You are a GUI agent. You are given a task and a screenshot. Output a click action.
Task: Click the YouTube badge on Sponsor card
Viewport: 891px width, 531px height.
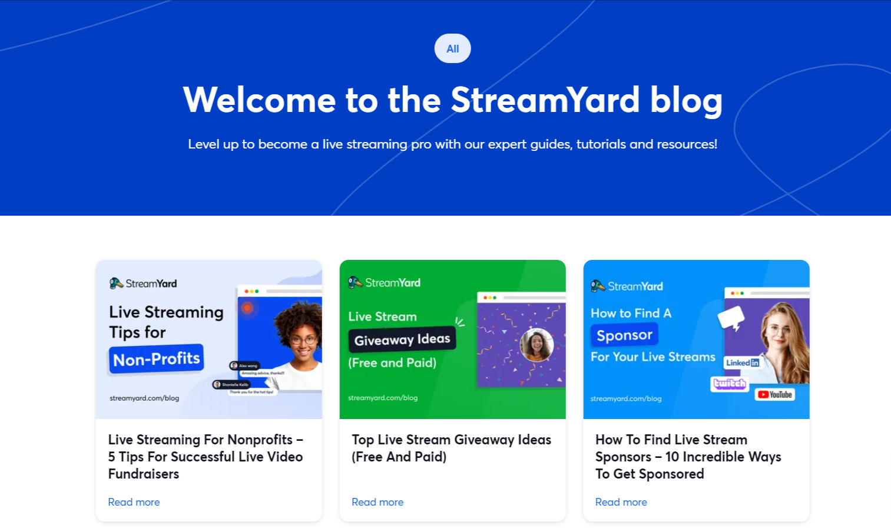click(x=775, y=395)
